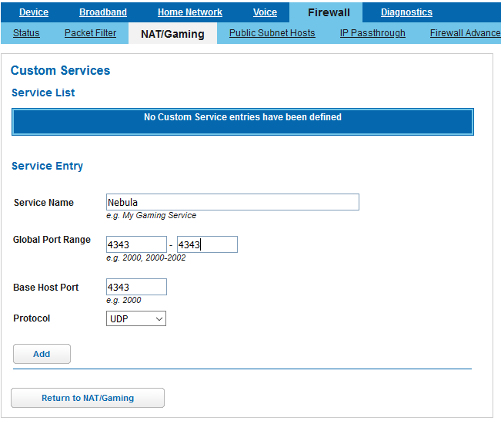Click the Base Host Port label
The height and width of the screenshot is (431, 501).
pyautogui.click(x=45, y=288)
